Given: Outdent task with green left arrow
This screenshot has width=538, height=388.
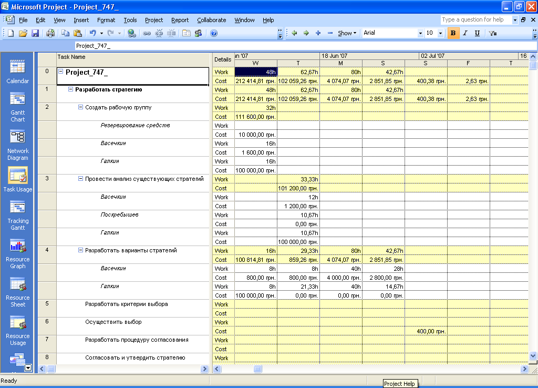Looking at the screenshot, I should (x=294, y=33).
